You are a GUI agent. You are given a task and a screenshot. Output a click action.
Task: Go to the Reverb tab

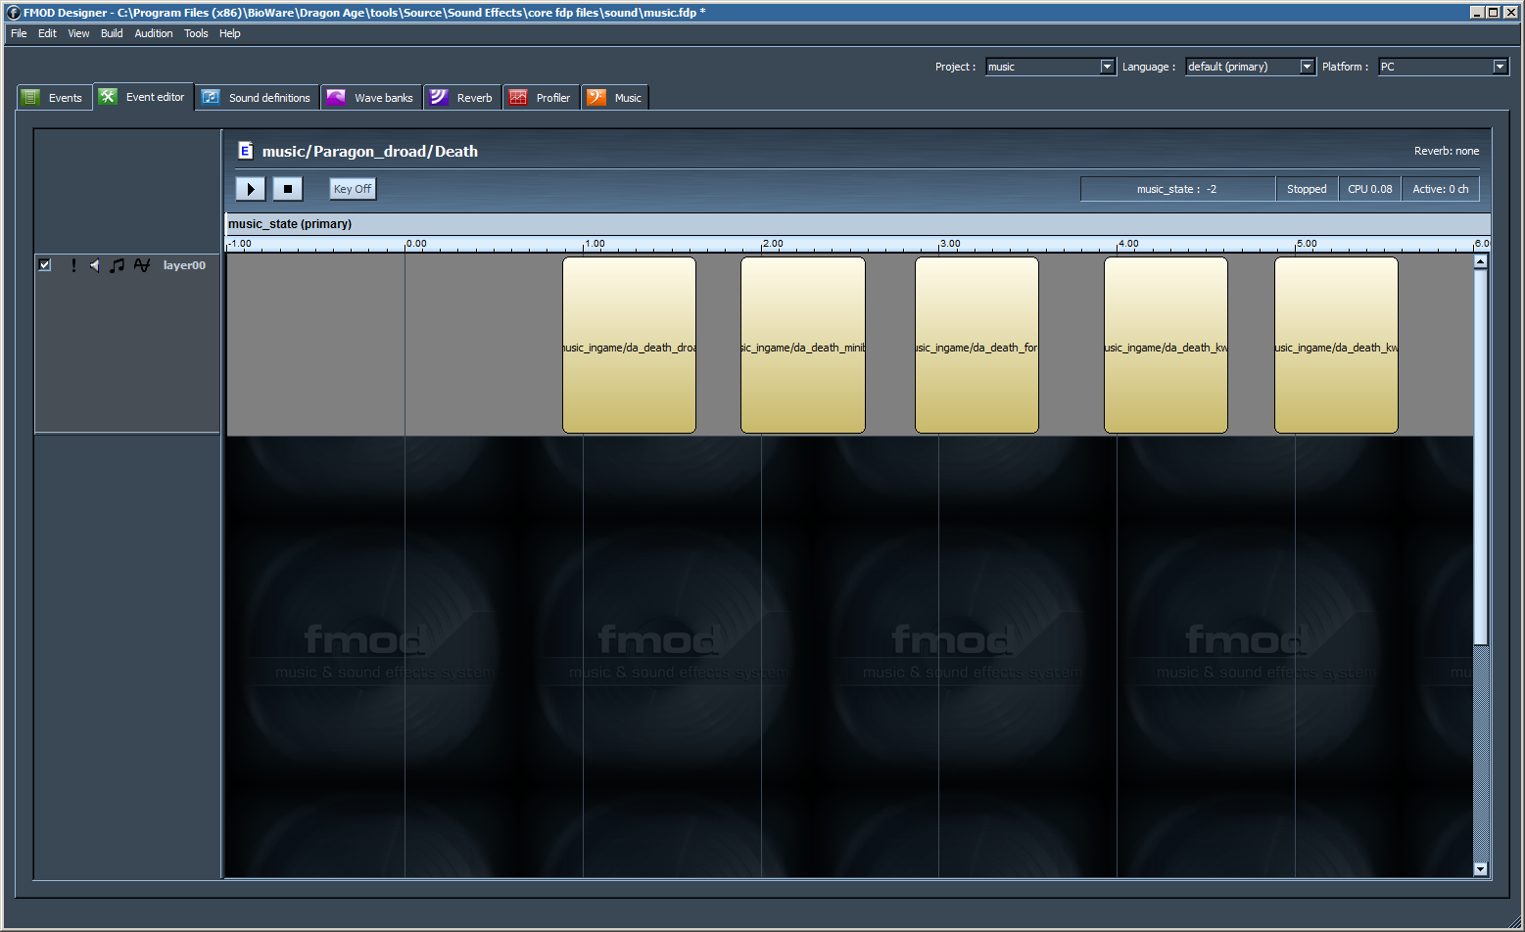tap(463, 98)
